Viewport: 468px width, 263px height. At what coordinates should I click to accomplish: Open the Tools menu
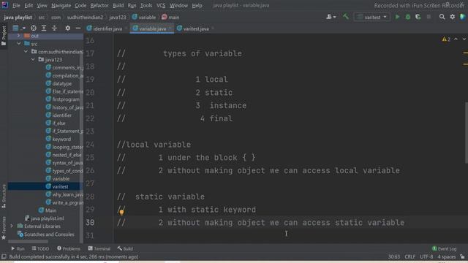(x=146, y=5)
